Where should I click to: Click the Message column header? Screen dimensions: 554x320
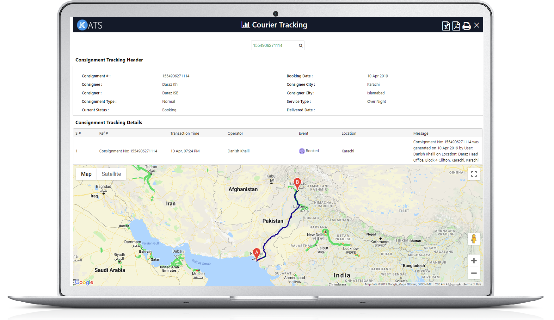pyautogui.click(x=421, y=133)
